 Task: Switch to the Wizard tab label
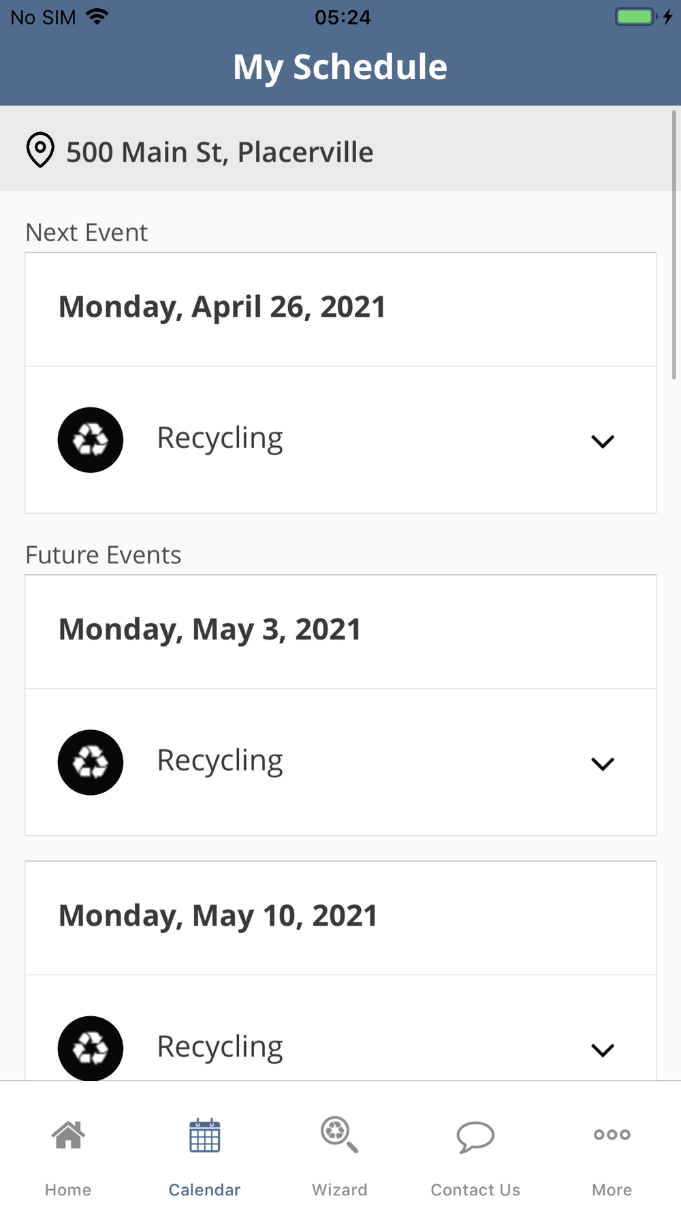(339, 1190)
